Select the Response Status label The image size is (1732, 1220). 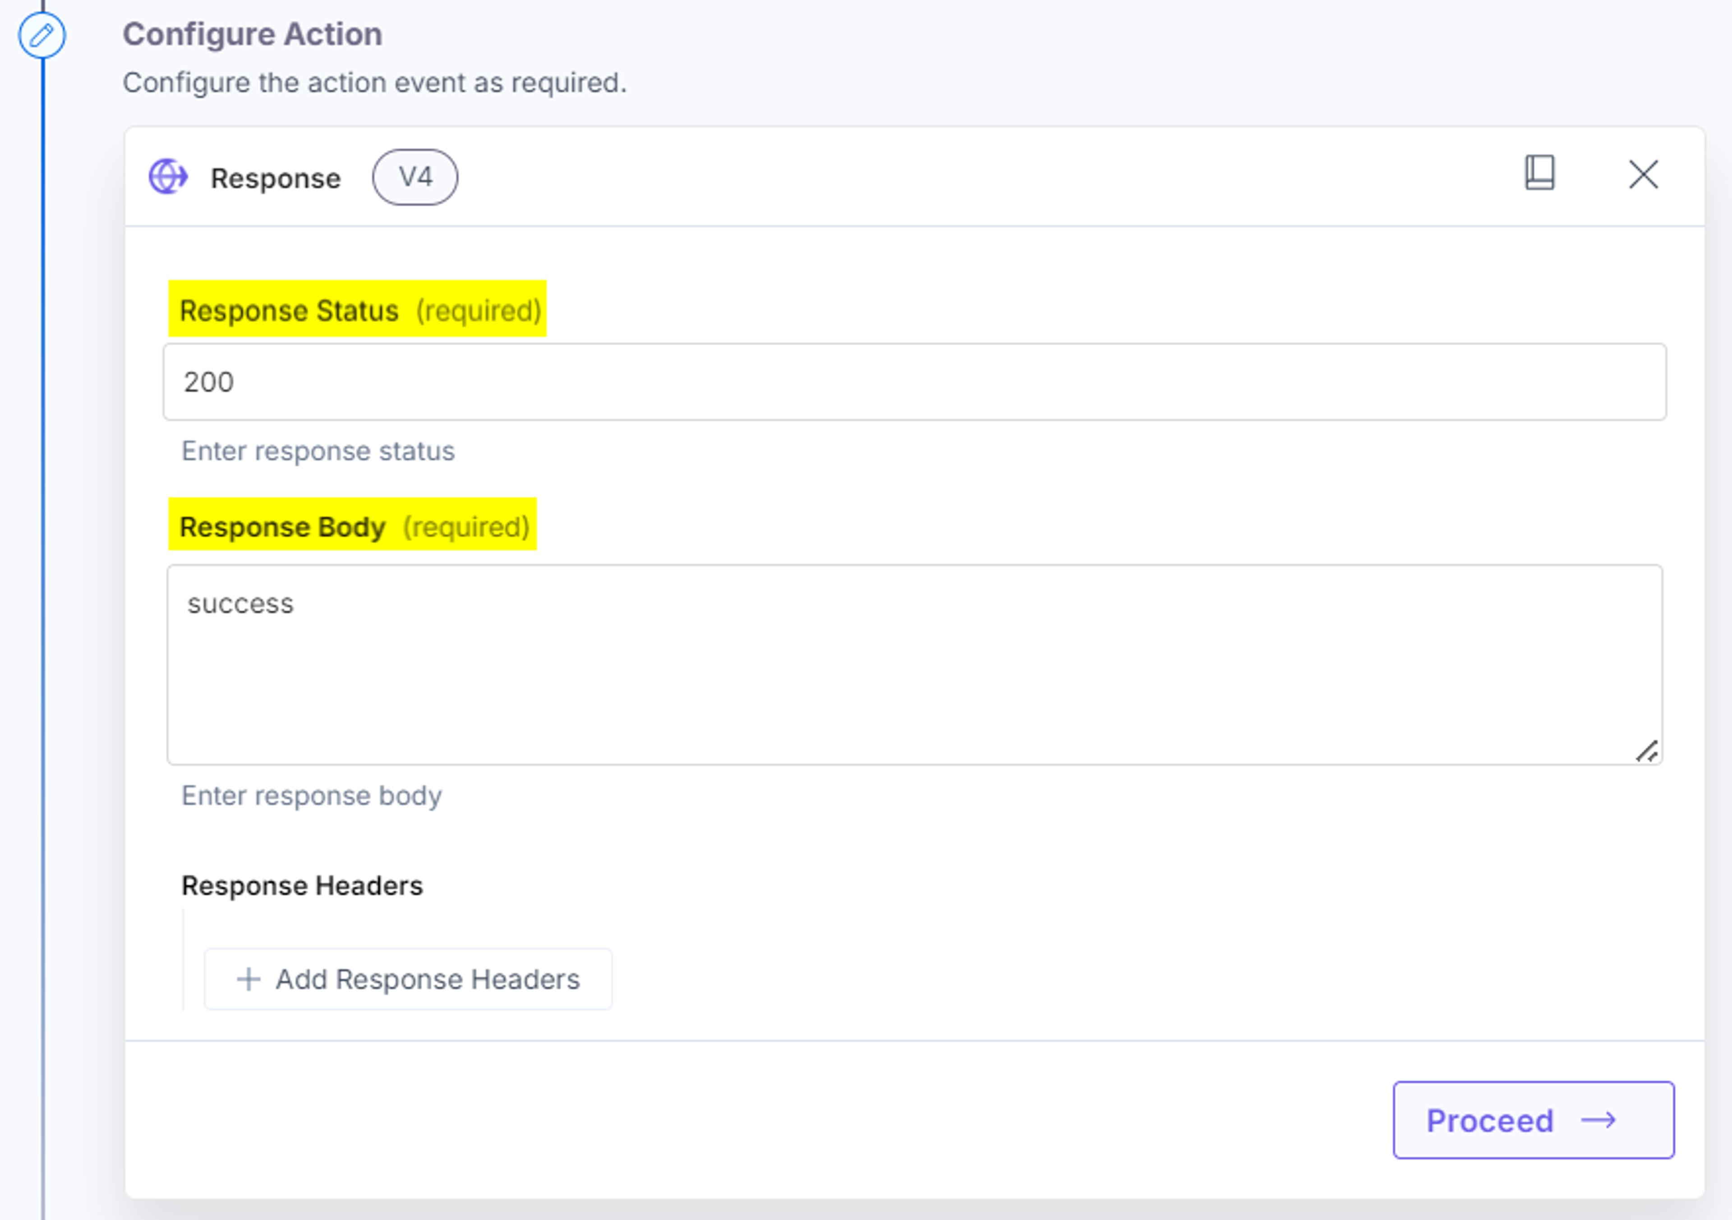click(x=289, y=311)
